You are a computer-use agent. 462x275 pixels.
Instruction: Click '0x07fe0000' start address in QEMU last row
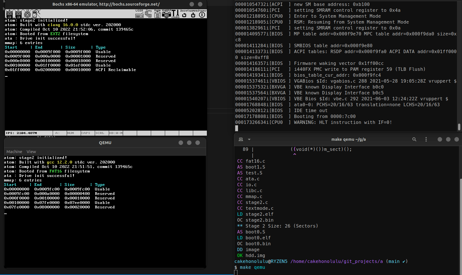pyautogui.click(x=17, y=207)
